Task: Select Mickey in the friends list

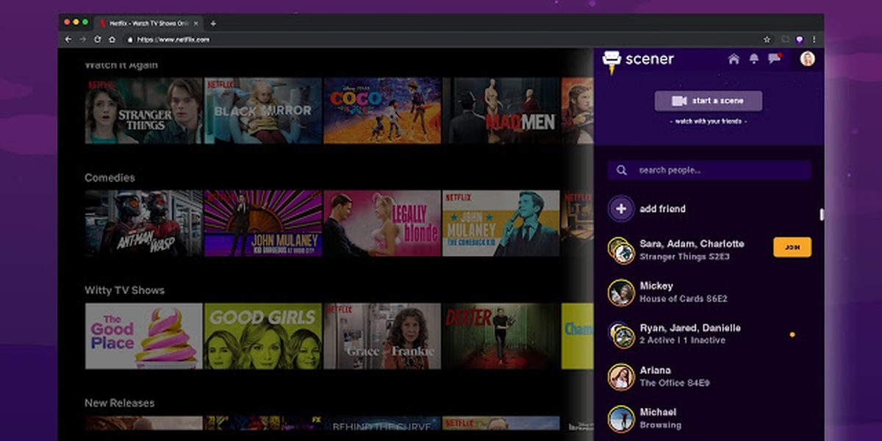Action: (x=656, y=292)
